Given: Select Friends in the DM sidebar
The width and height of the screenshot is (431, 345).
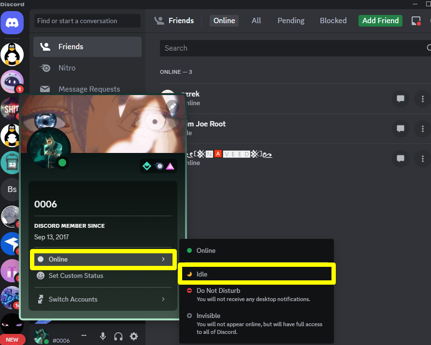Looking at the screenshot, I should click(x=87, y=47).
